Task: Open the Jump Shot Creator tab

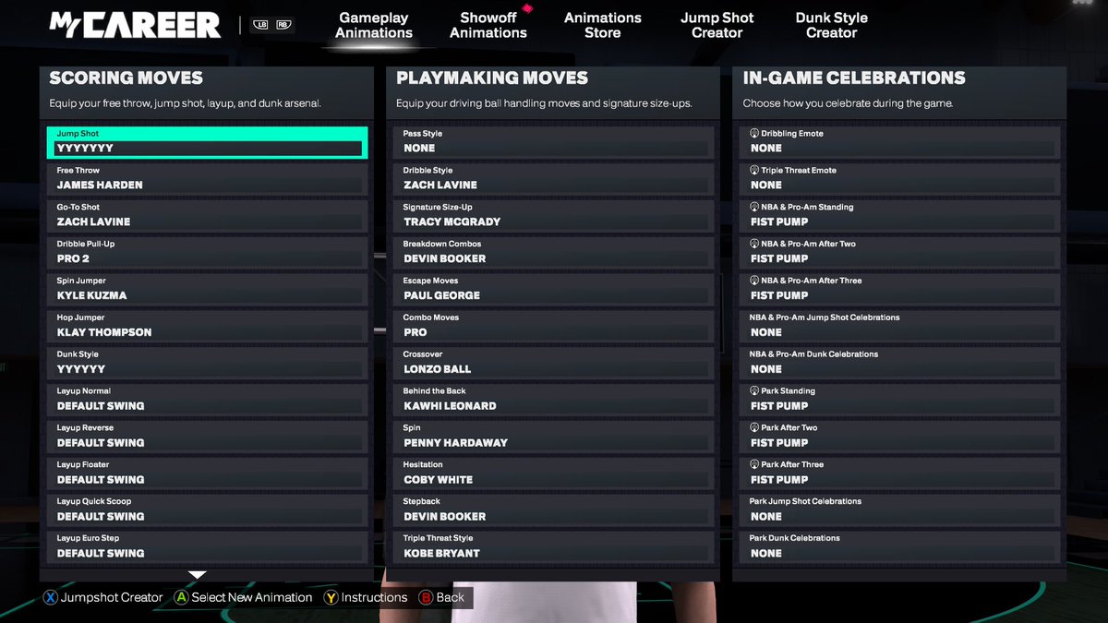Action: click(x=717, y=25)
